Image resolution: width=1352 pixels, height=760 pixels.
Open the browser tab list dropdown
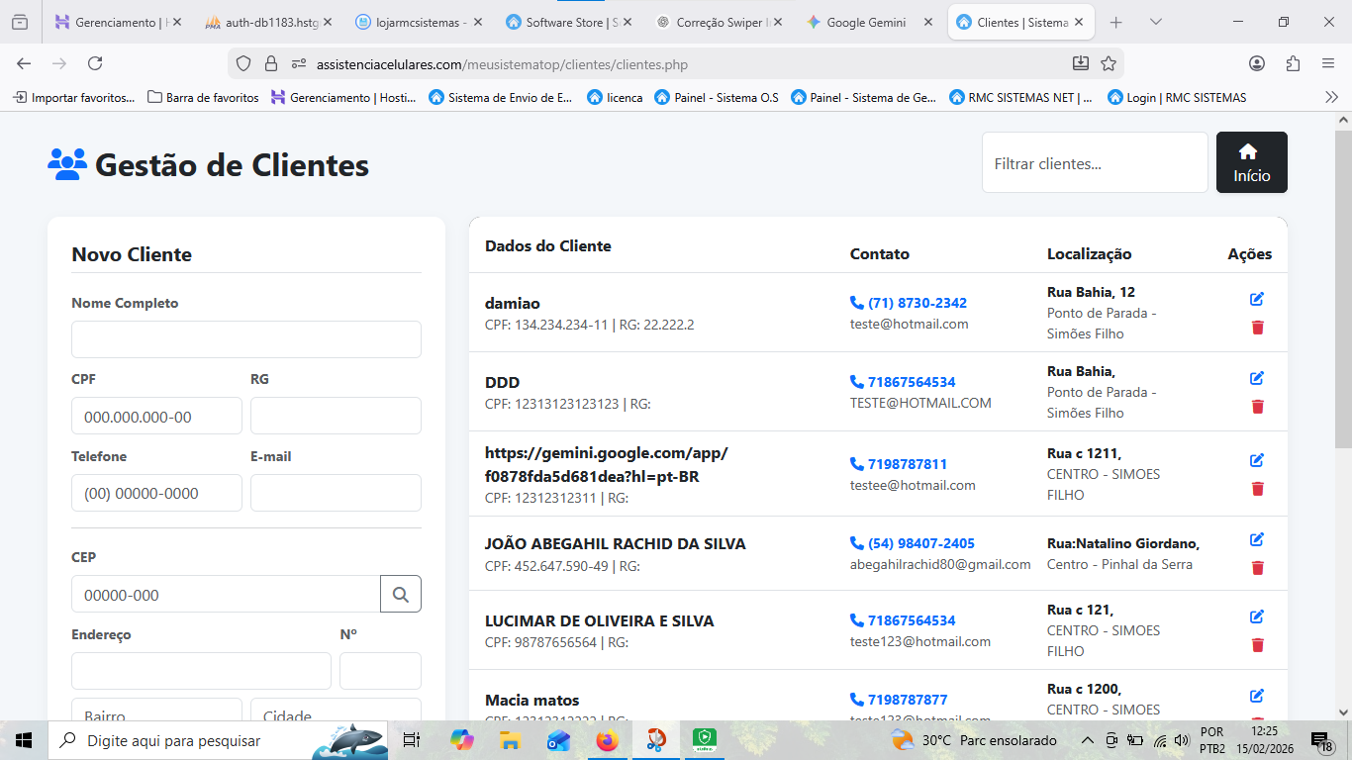click(x=1154, y=21)
